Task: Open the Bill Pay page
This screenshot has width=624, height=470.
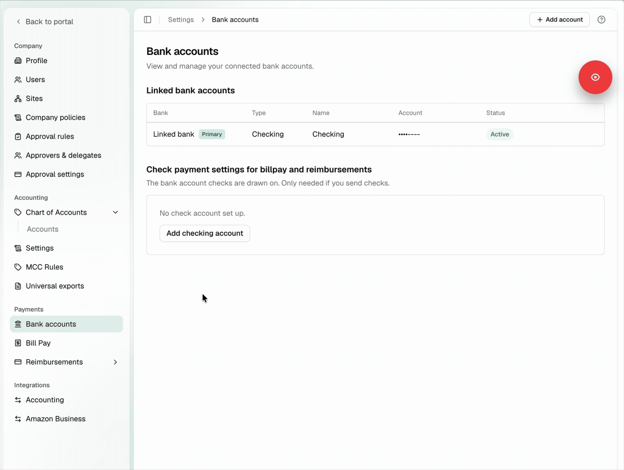Action: pos(66,343)
